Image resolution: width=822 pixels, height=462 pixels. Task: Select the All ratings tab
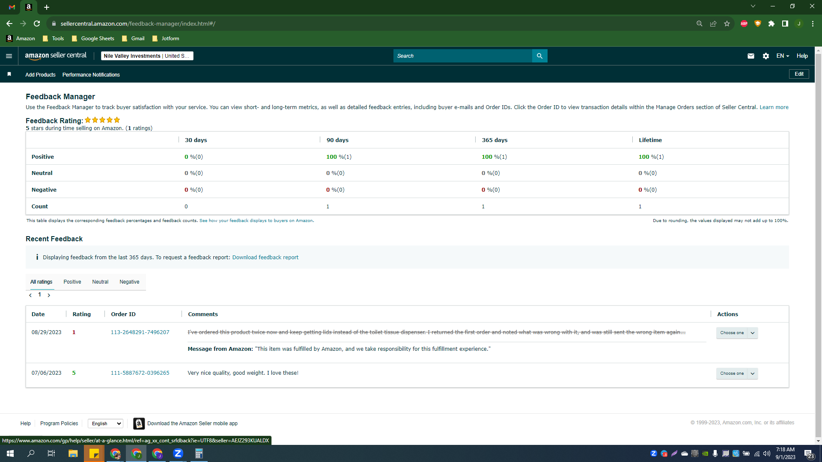(42, 282)
